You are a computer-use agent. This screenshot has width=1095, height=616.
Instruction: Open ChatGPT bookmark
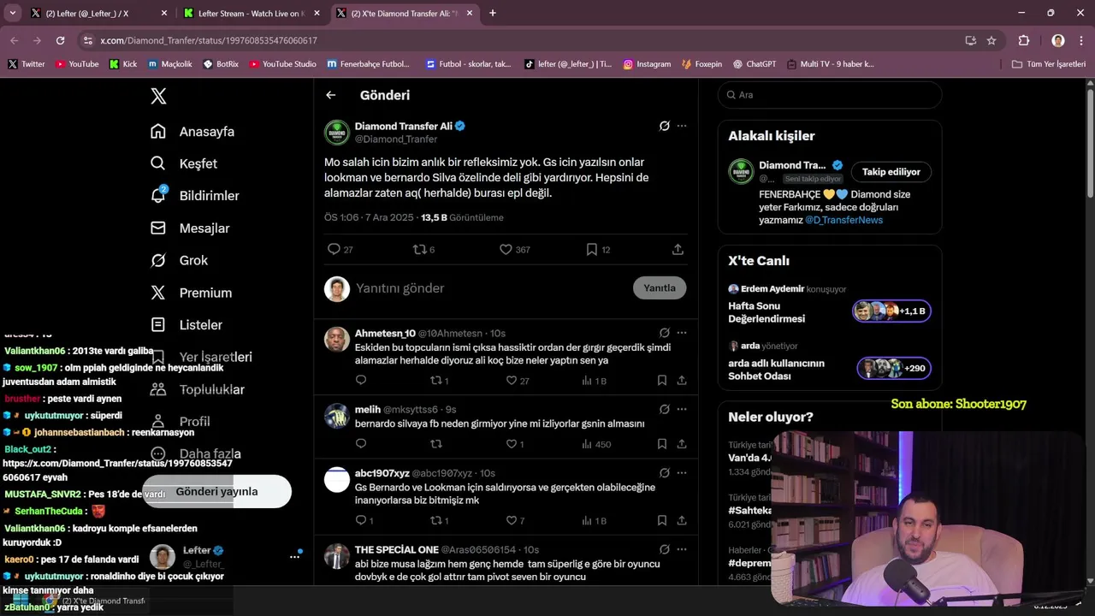tap(754, 64)
